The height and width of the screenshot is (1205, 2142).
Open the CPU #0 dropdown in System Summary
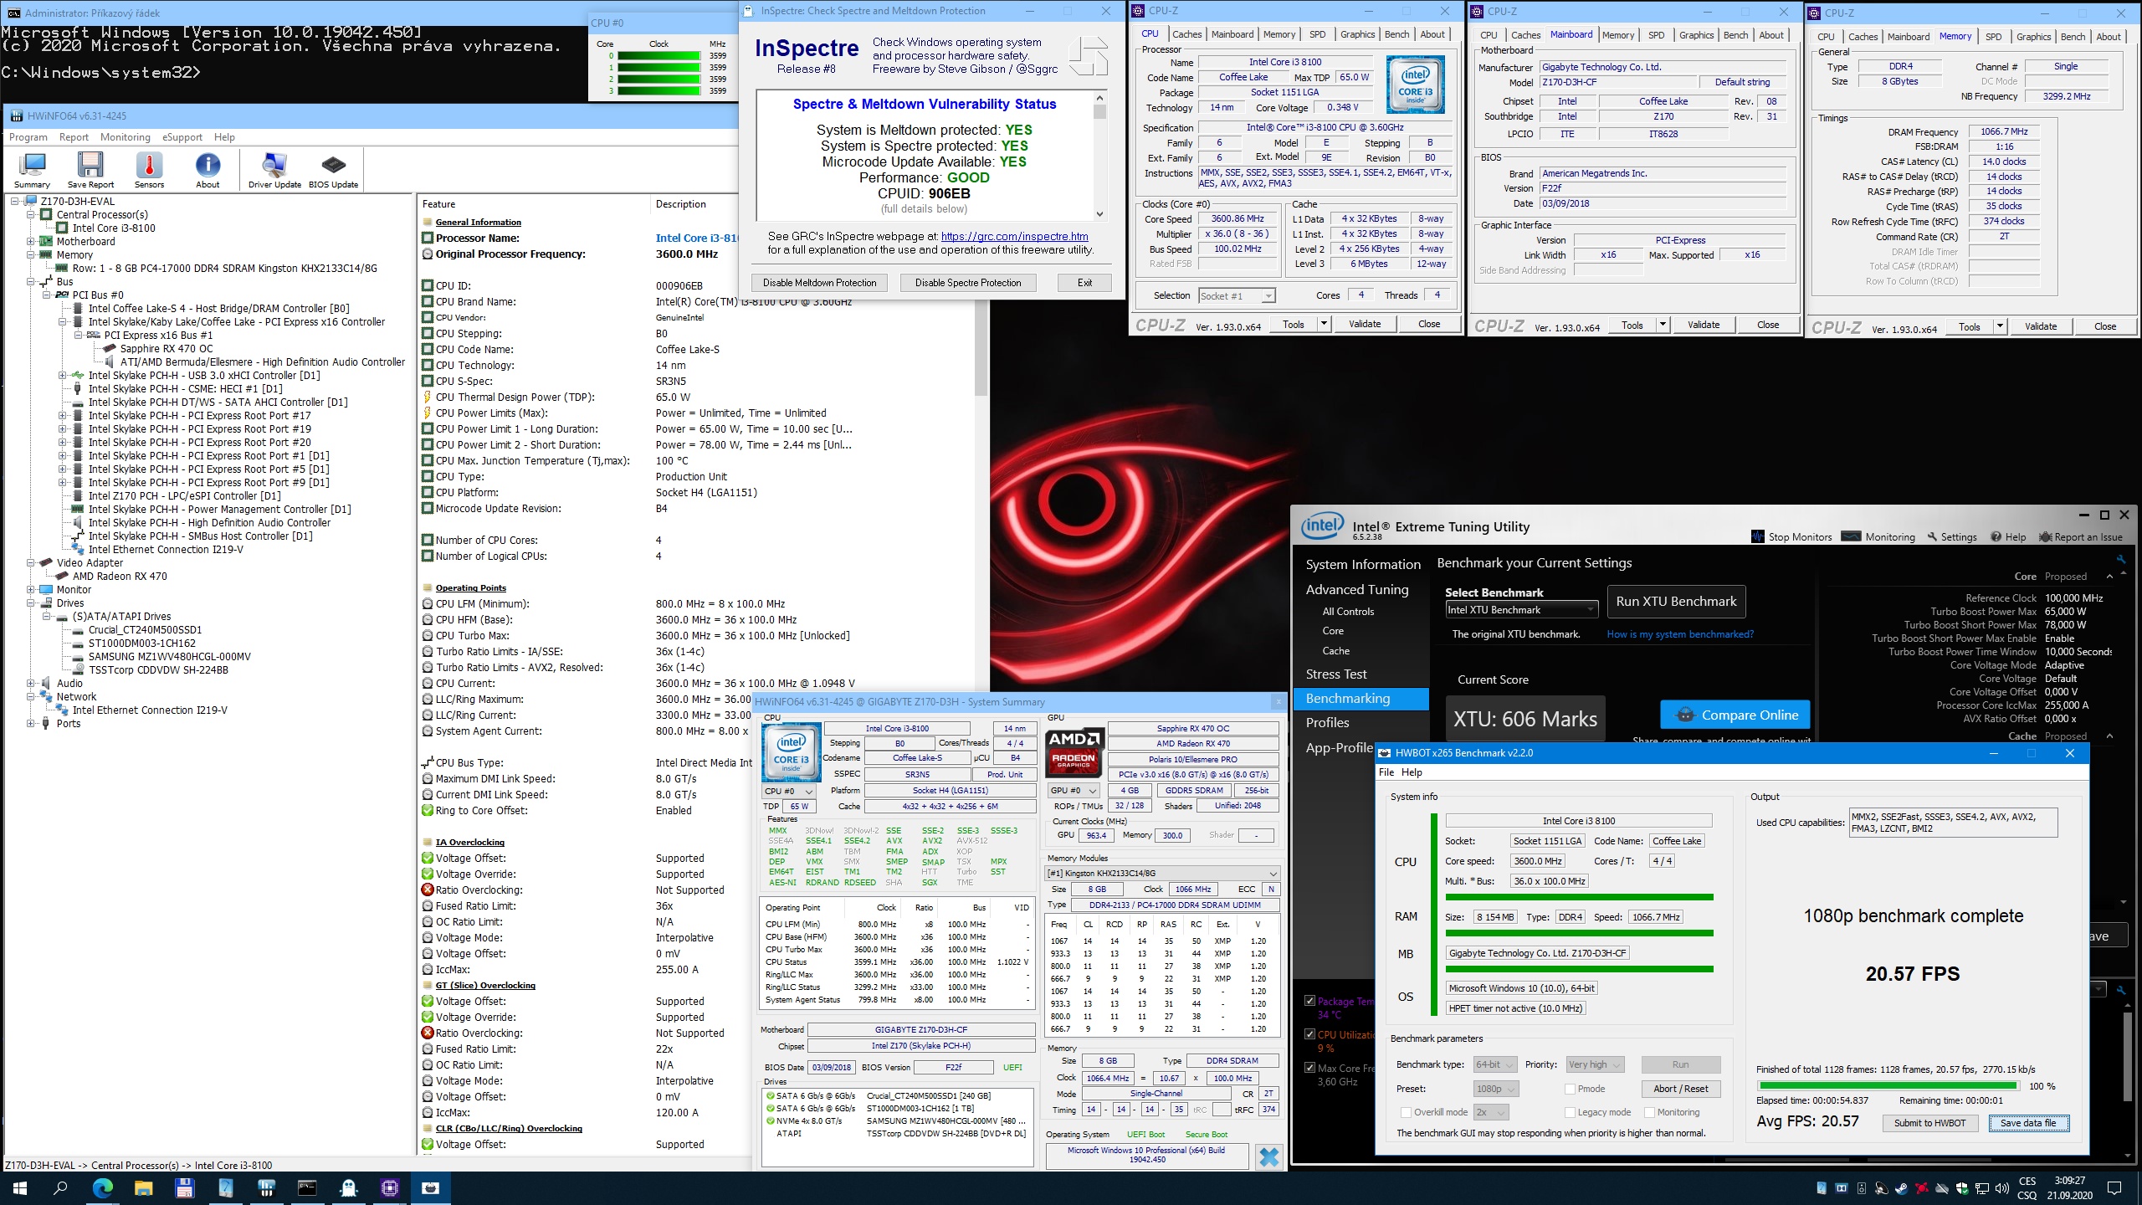[x=788, y=791]
